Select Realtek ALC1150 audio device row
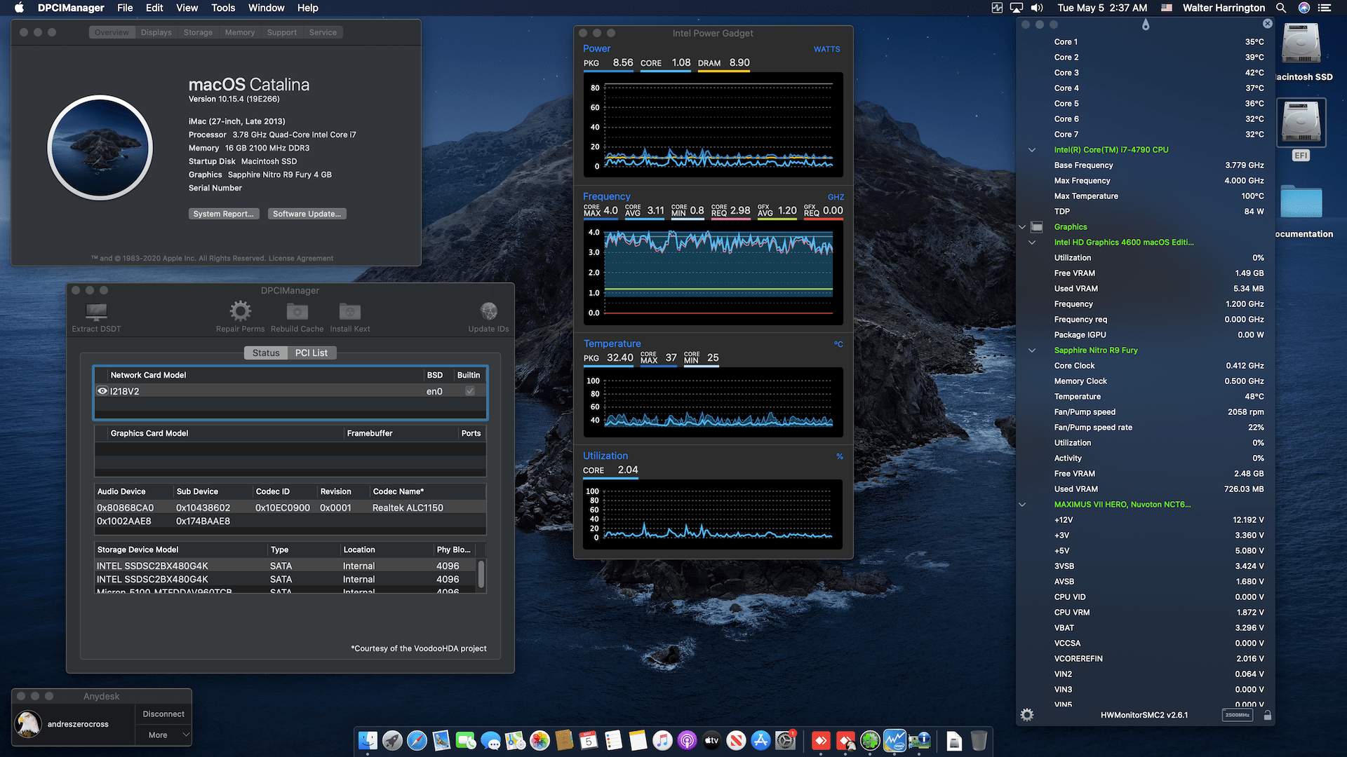Viewport: 1347px width, 757px height. [290, 507]
